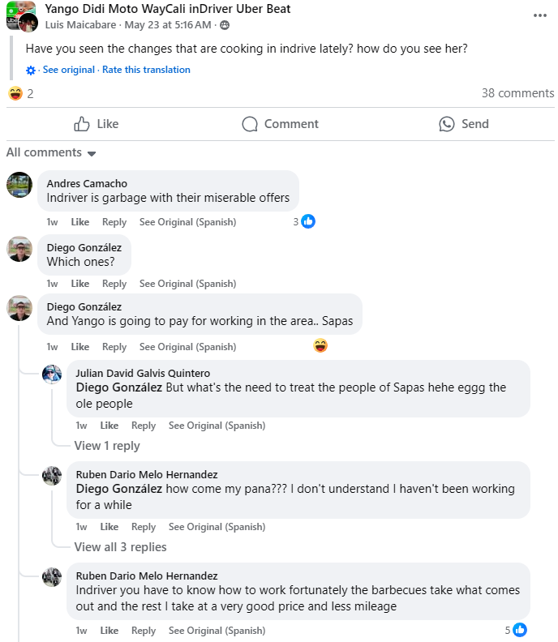Click See original translation link
Viewport: 558px width, 642px height.
[x=68, y=70]
